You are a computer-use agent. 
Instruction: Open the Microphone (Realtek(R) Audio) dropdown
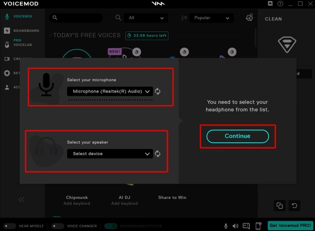110,92
